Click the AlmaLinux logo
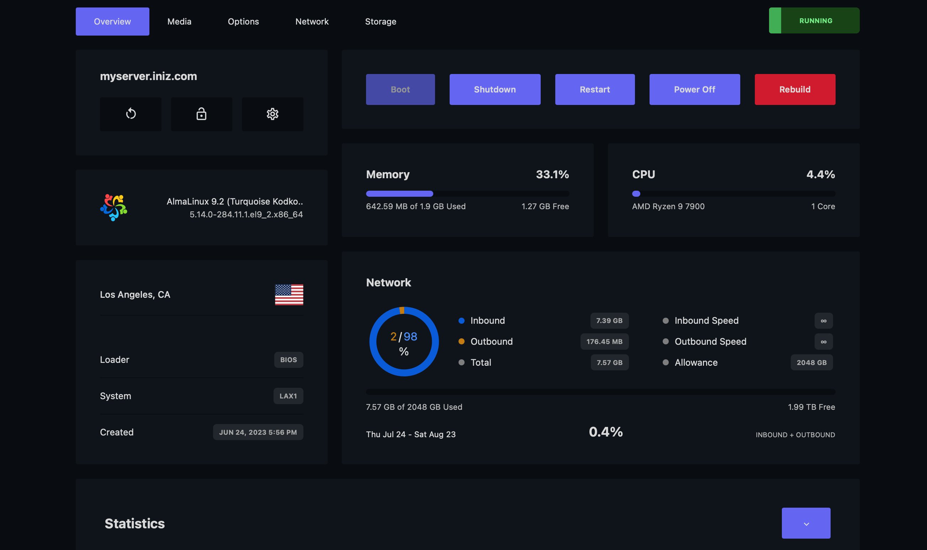The width and height of the screenshot is (927, 550). (x=113, y=207)
